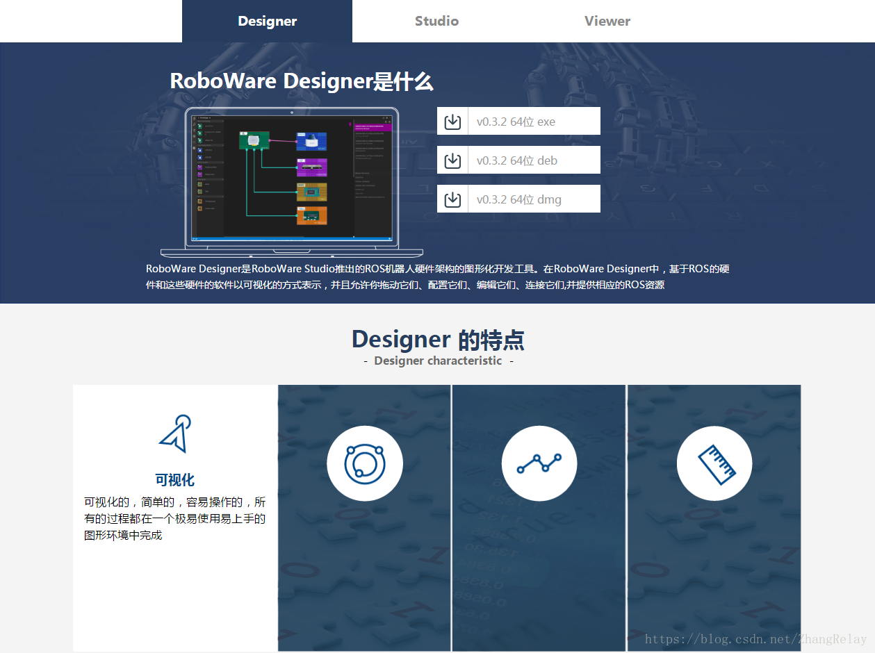Open the Studio tab

click(436, 21)
